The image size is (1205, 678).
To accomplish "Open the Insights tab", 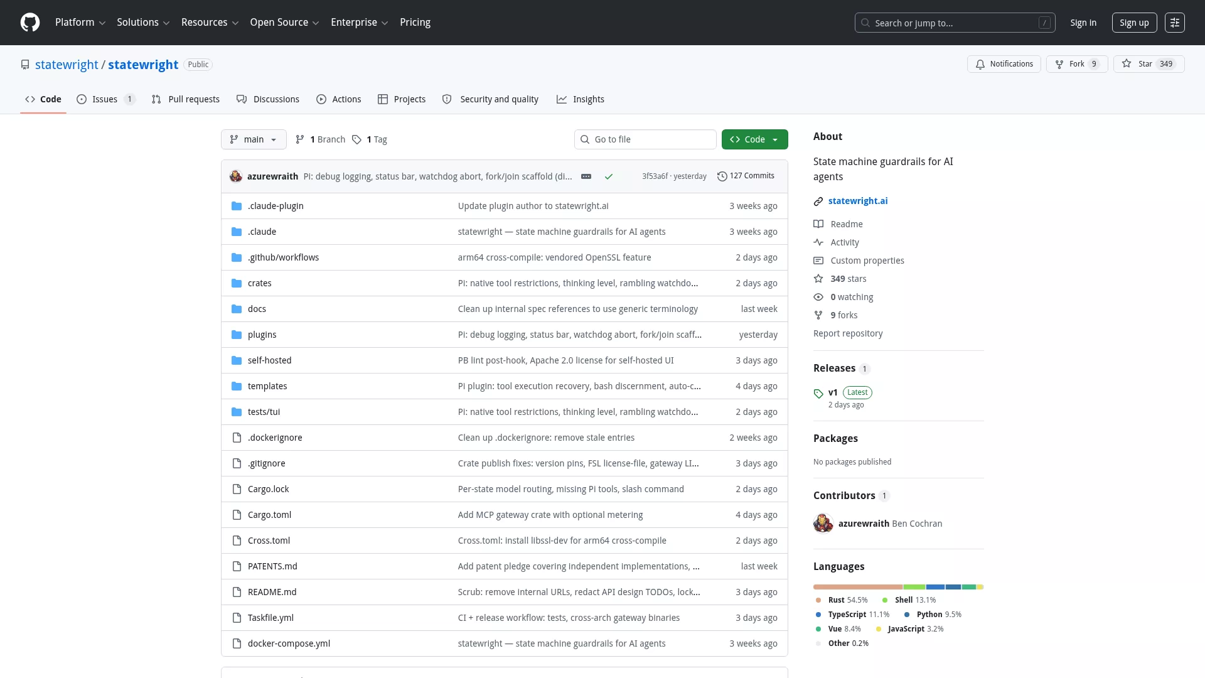I will [581, 99].
